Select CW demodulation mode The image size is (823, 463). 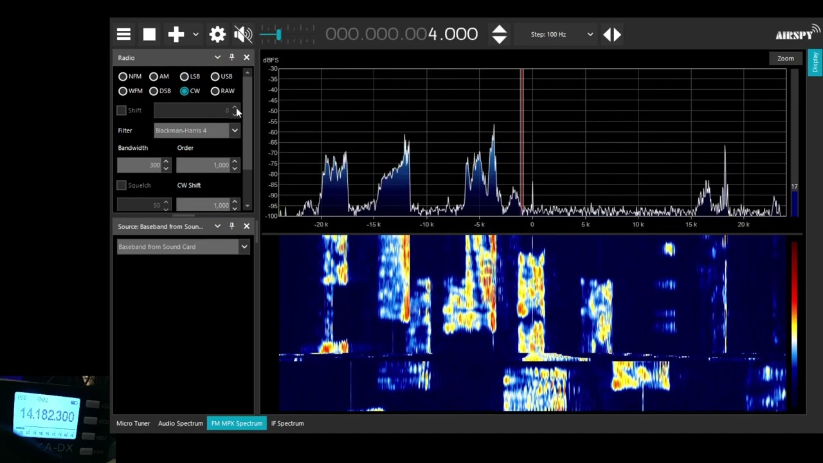pos(190,91)
